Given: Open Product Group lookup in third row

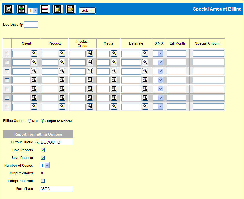Looking at the screenshot, I should [90, 71].
